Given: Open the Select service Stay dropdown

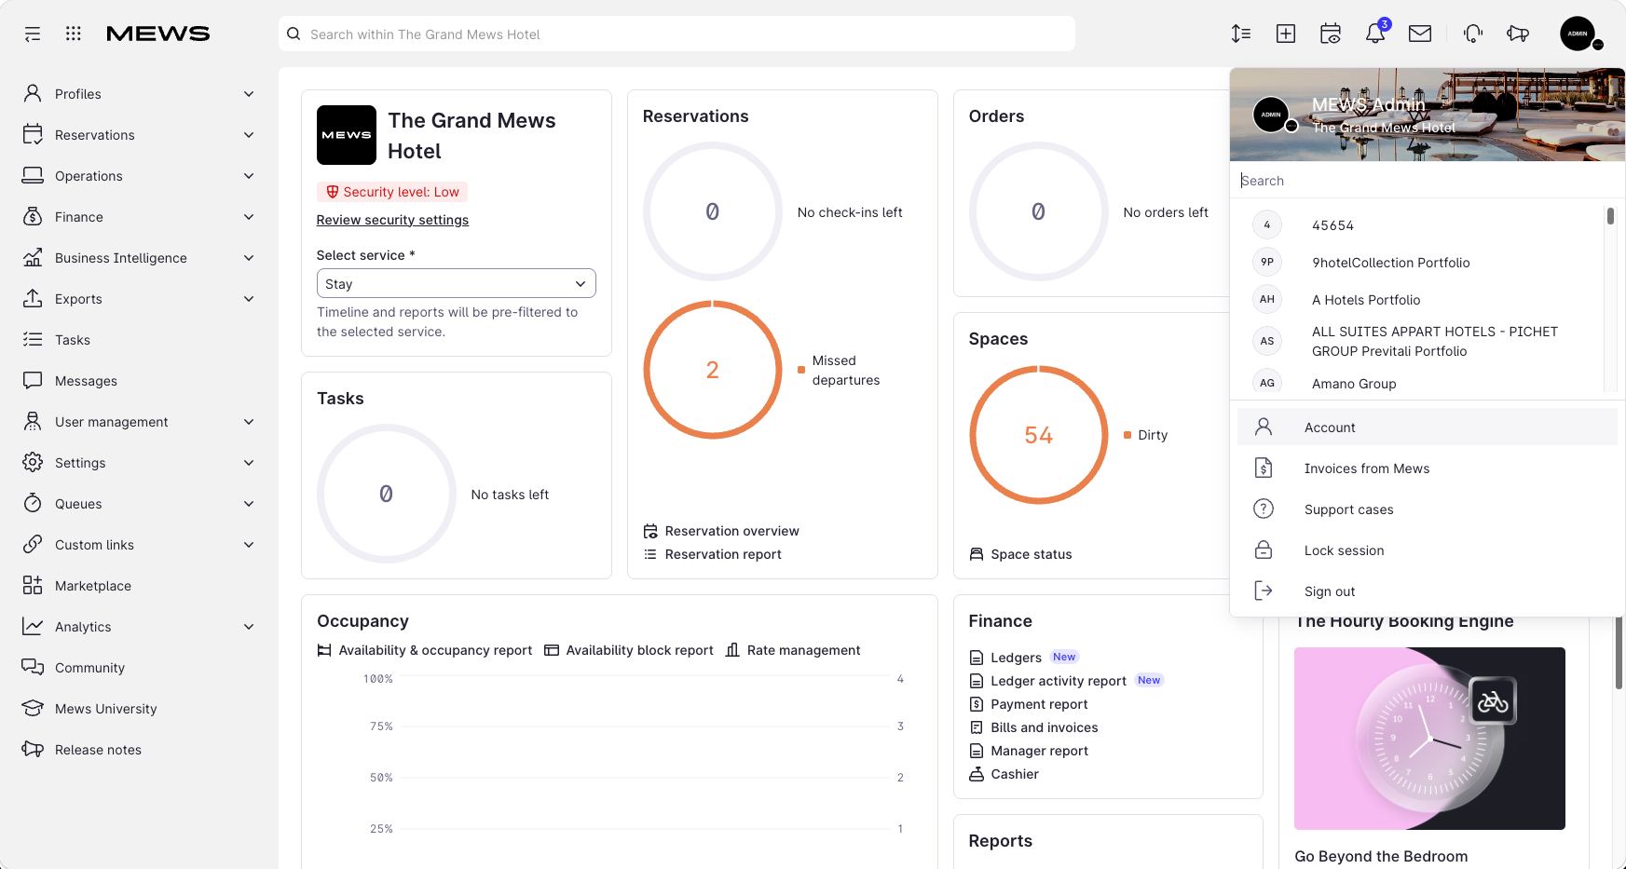Looking at the screenshot, I should pyautogui.click(x=457, y=284).
